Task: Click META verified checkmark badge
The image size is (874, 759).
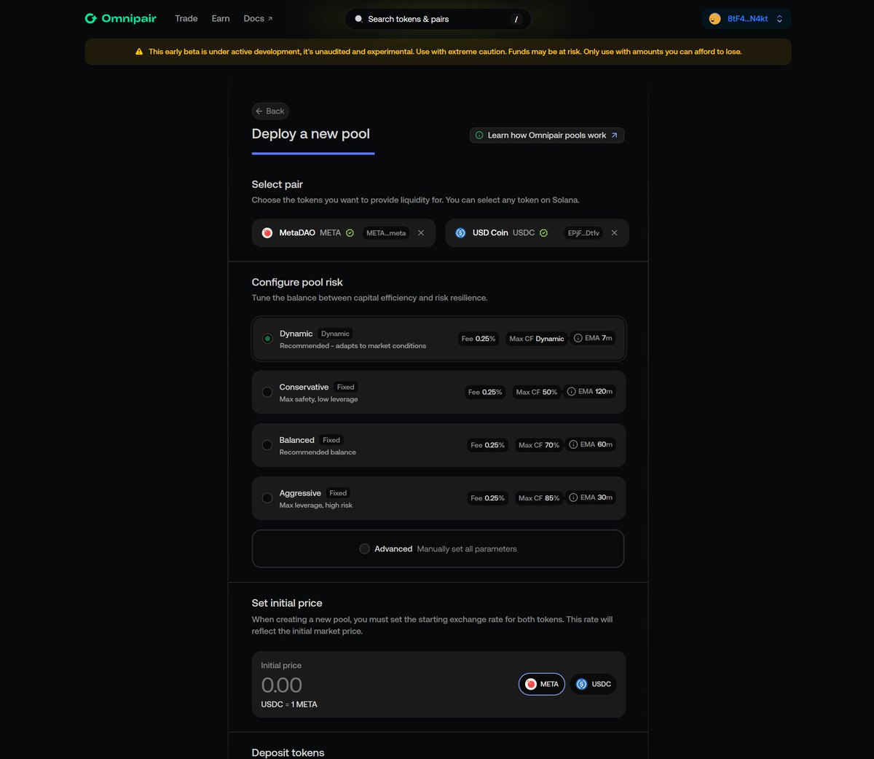Action: click(350, 233)
